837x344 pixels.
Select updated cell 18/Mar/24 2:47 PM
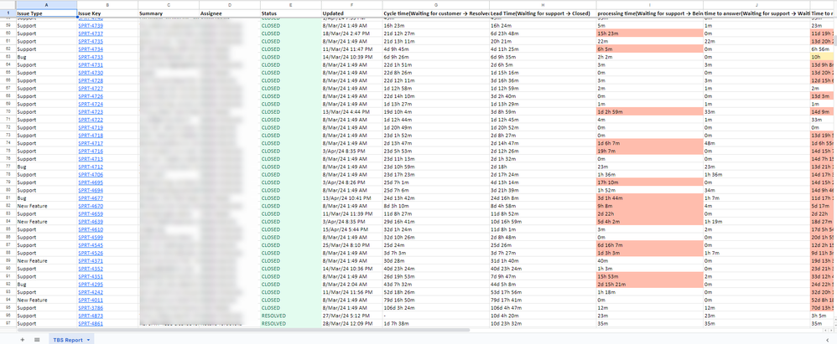click(x=351, y=33)
